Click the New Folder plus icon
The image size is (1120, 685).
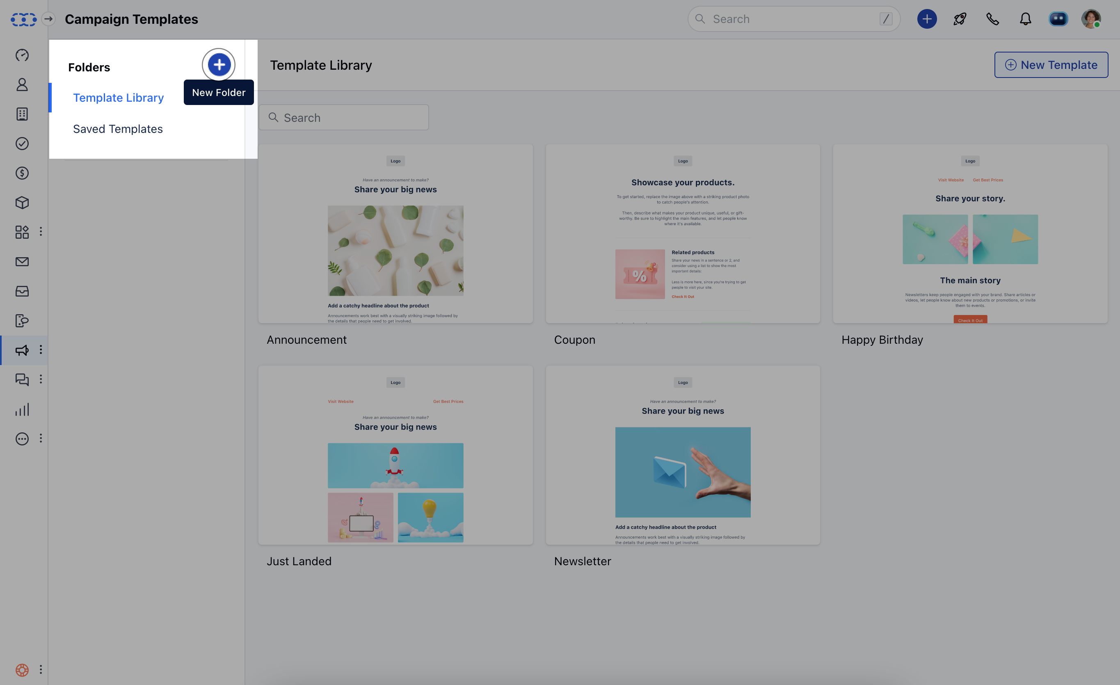coord(219,64)
